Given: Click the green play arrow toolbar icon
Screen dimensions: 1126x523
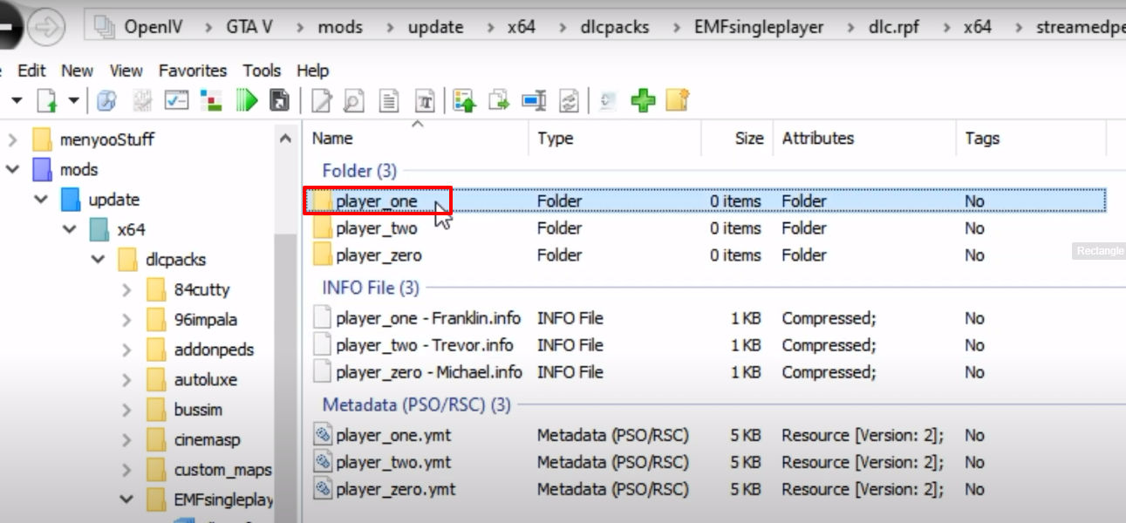Looking at the screenshot, I should click(247, 100).
